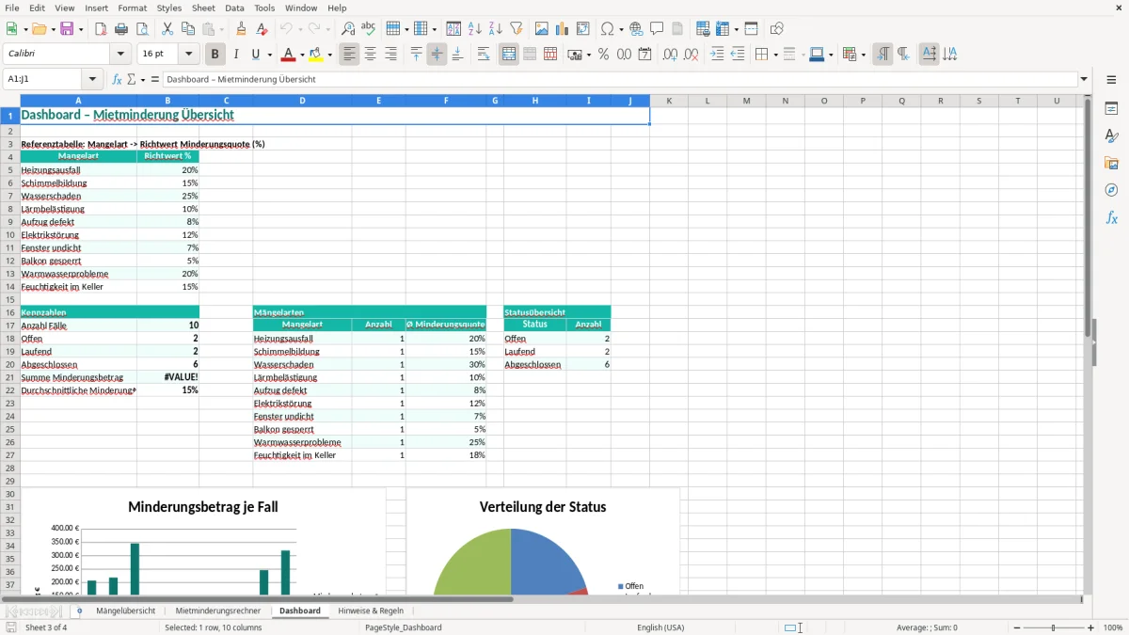Click the Select Function sigma button
The width and height of the screenshot is (1129, 635).
[132, 80]
